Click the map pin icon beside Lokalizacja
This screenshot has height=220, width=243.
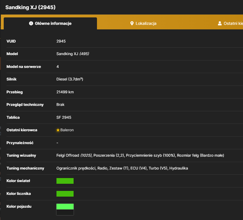click(x=132, y=23)
